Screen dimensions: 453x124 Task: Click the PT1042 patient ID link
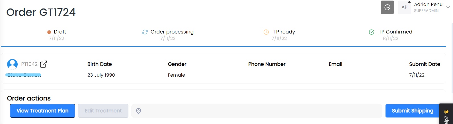pyautogui.click(x=29, y=64)
